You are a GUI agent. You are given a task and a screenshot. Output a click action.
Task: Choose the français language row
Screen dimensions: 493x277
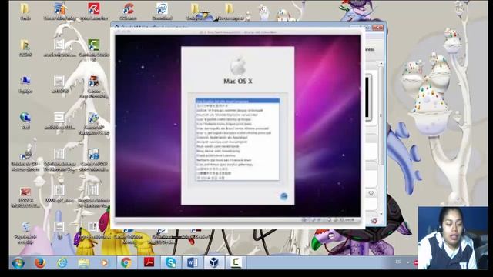tap(237, 110)
